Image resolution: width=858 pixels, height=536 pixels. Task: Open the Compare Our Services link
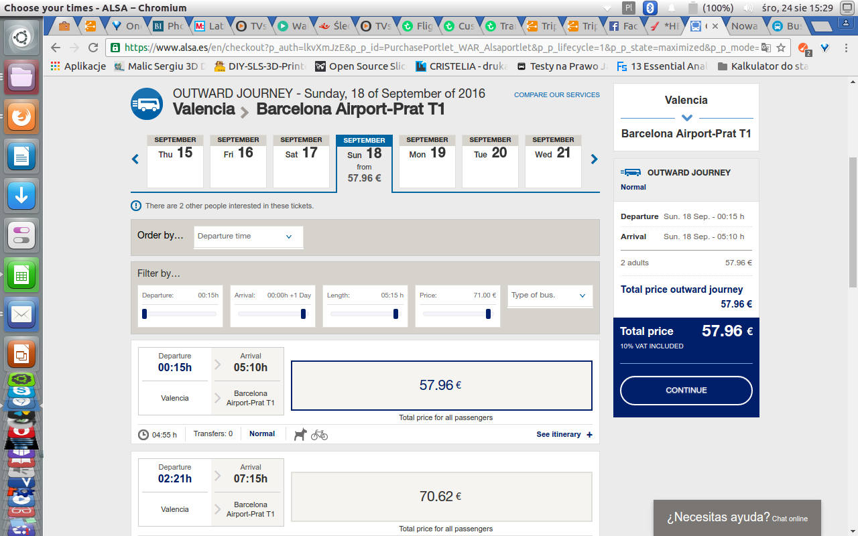[x=557, y=95]
